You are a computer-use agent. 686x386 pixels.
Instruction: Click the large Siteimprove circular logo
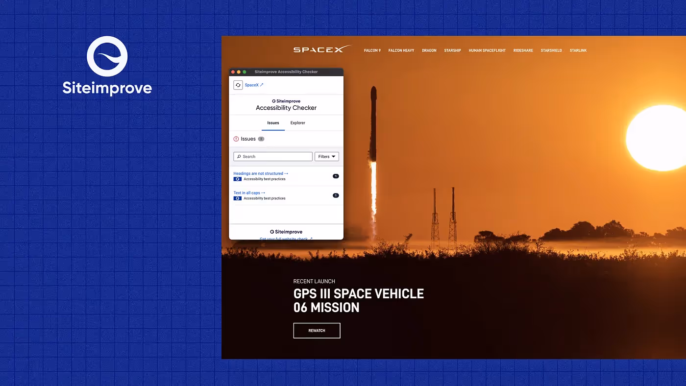107,56
